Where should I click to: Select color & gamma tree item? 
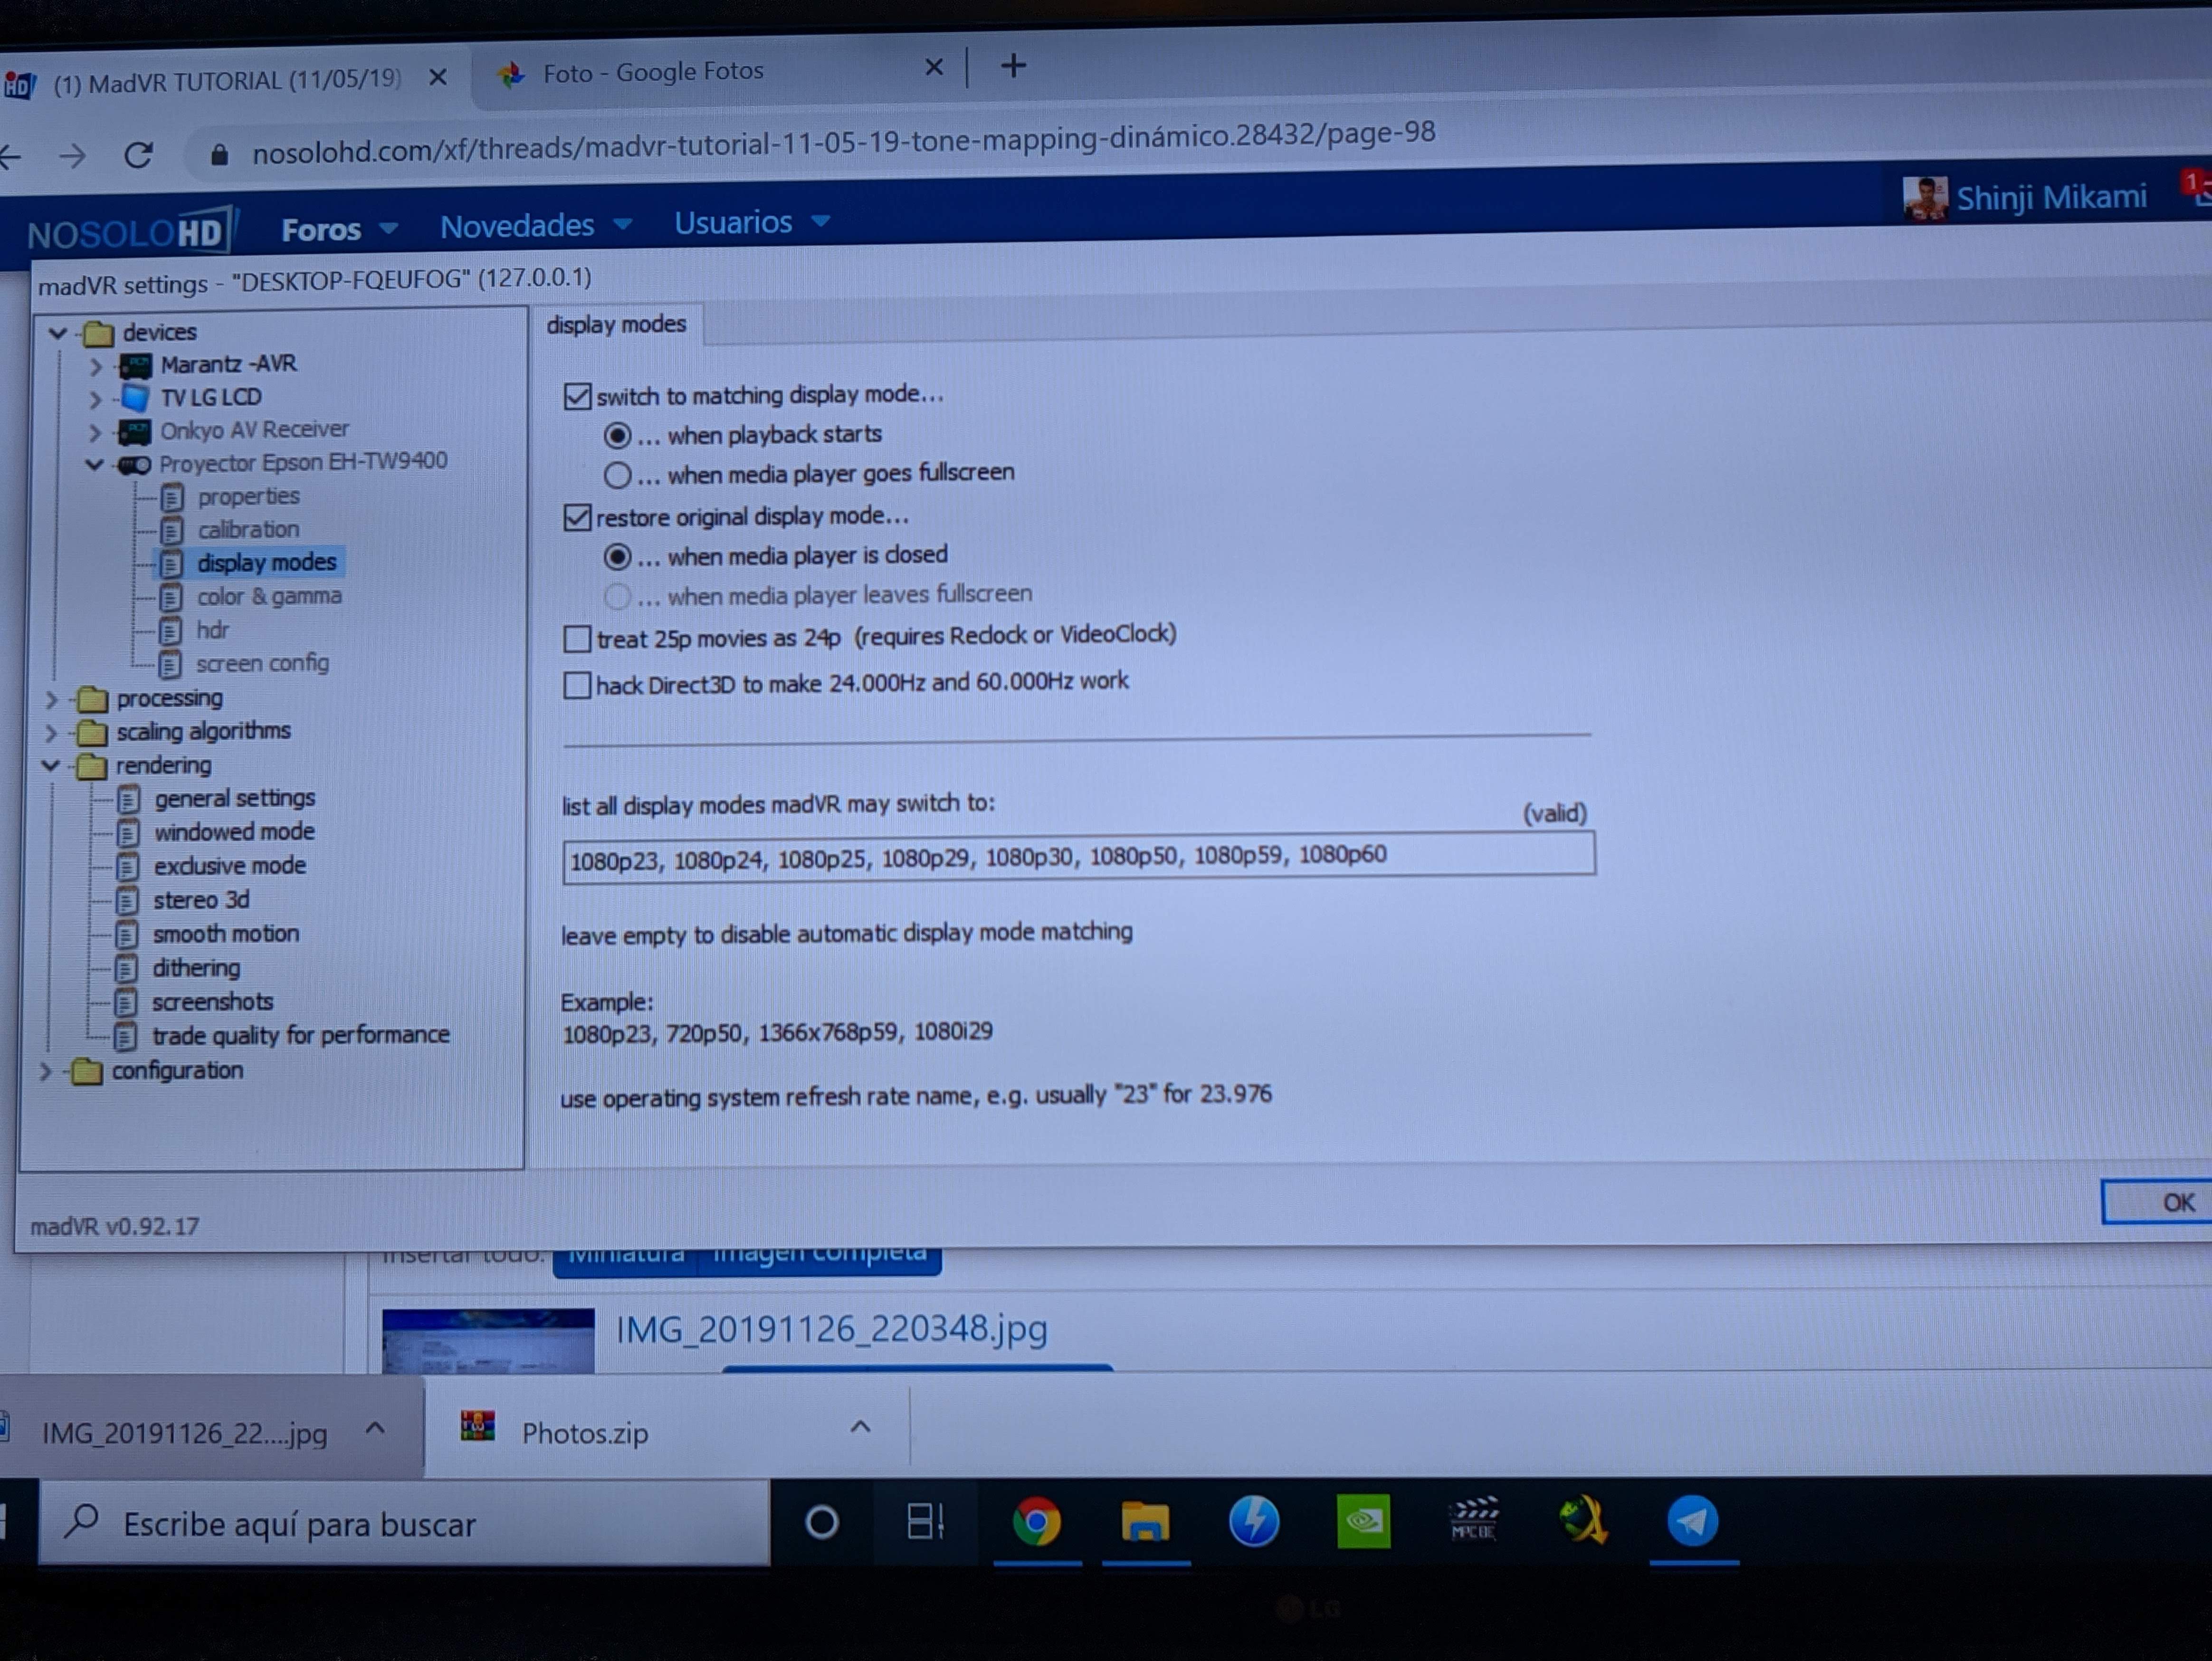[269, 597]
